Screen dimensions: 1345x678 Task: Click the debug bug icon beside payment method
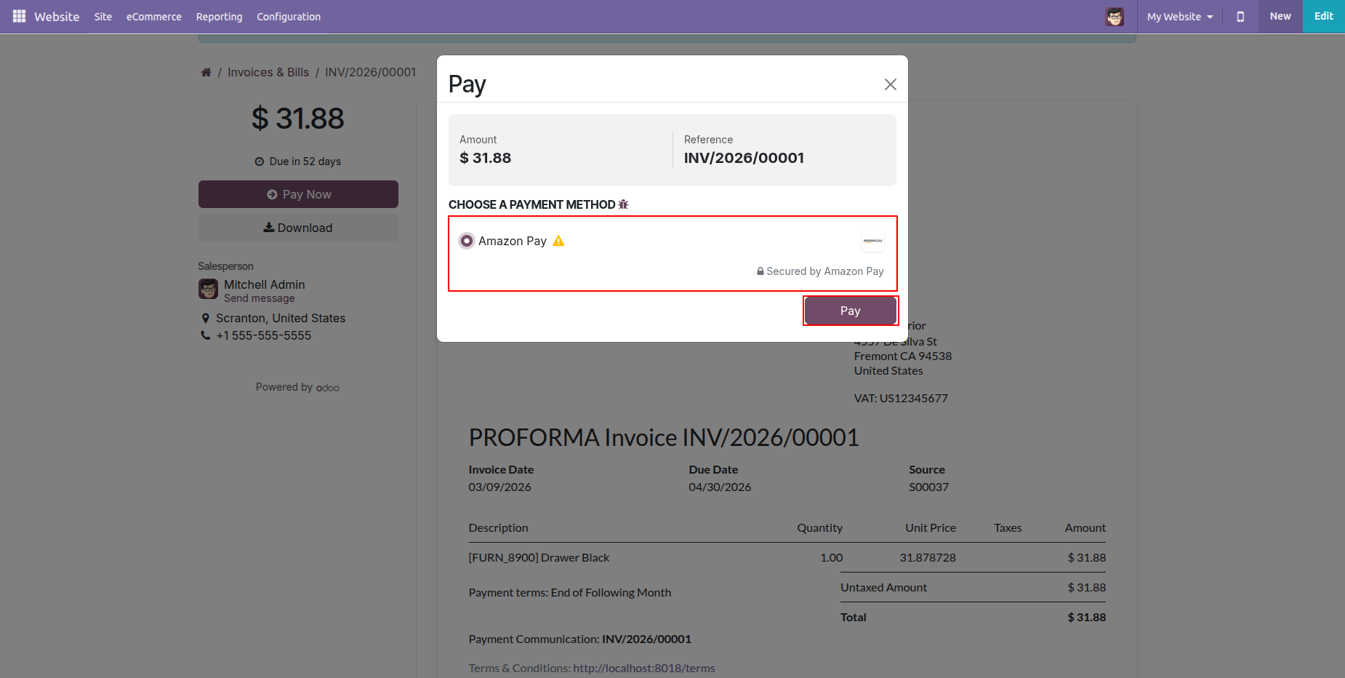click(x=623, y=204)
